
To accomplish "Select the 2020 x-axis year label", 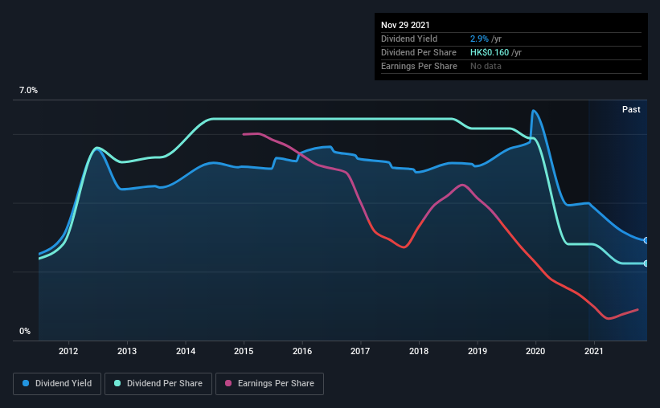I will (535, 351).
